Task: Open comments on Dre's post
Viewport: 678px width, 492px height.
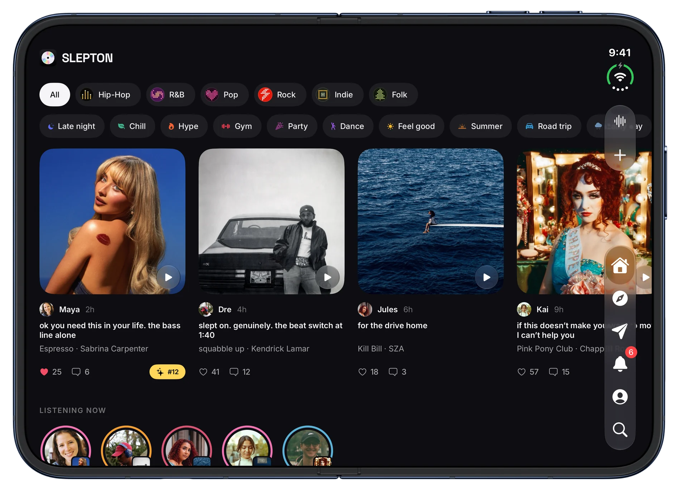Action: click(x=240, y=372)
